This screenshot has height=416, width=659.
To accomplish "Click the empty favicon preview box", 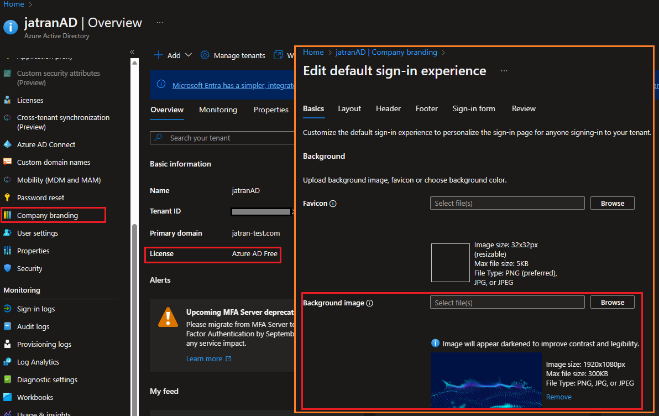I will coord(450,263).
